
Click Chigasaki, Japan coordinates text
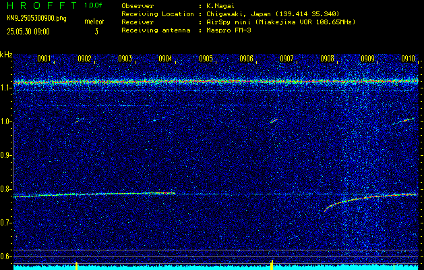(273, 14)
